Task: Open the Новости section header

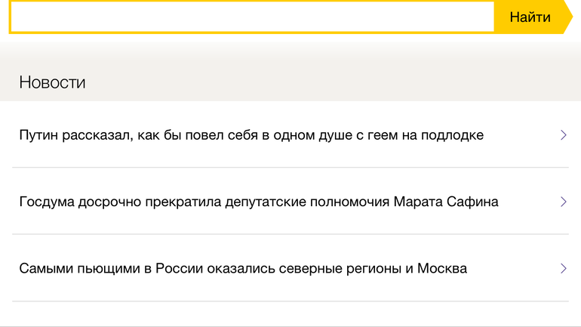Action: (53, 82)
